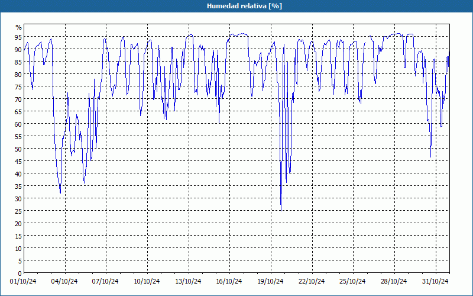The height and width of the screenshot is (296, 473).
Task: Click the 01/10/24 date label
Action: [23, 281]
